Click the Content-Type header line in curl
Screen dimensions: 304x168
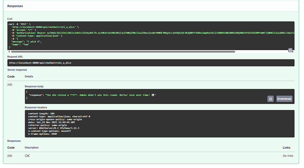coord(36,36)
